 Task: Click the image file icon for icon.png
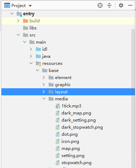click(x=58, y=141)
